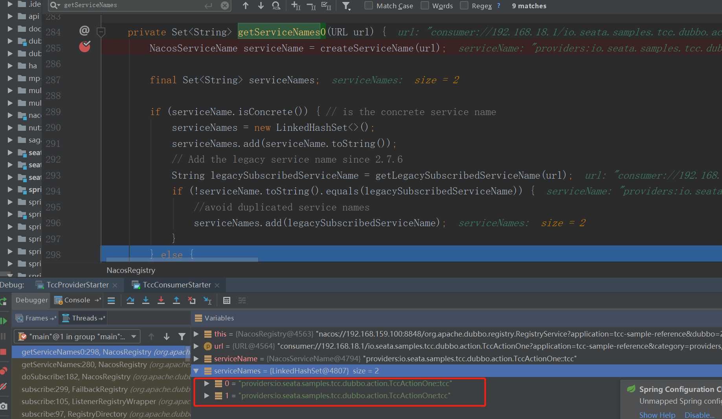Open Evaluate Expression calculator icon
Image resolution: width=722 pixels, height=419 pixels.
pyautogui.click(x=227, y=300)
